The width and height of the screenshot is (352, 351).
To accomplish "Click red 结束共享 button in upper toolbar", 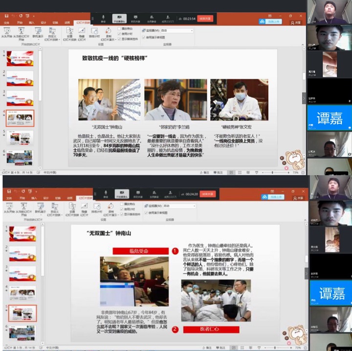I will coord(205,19).
